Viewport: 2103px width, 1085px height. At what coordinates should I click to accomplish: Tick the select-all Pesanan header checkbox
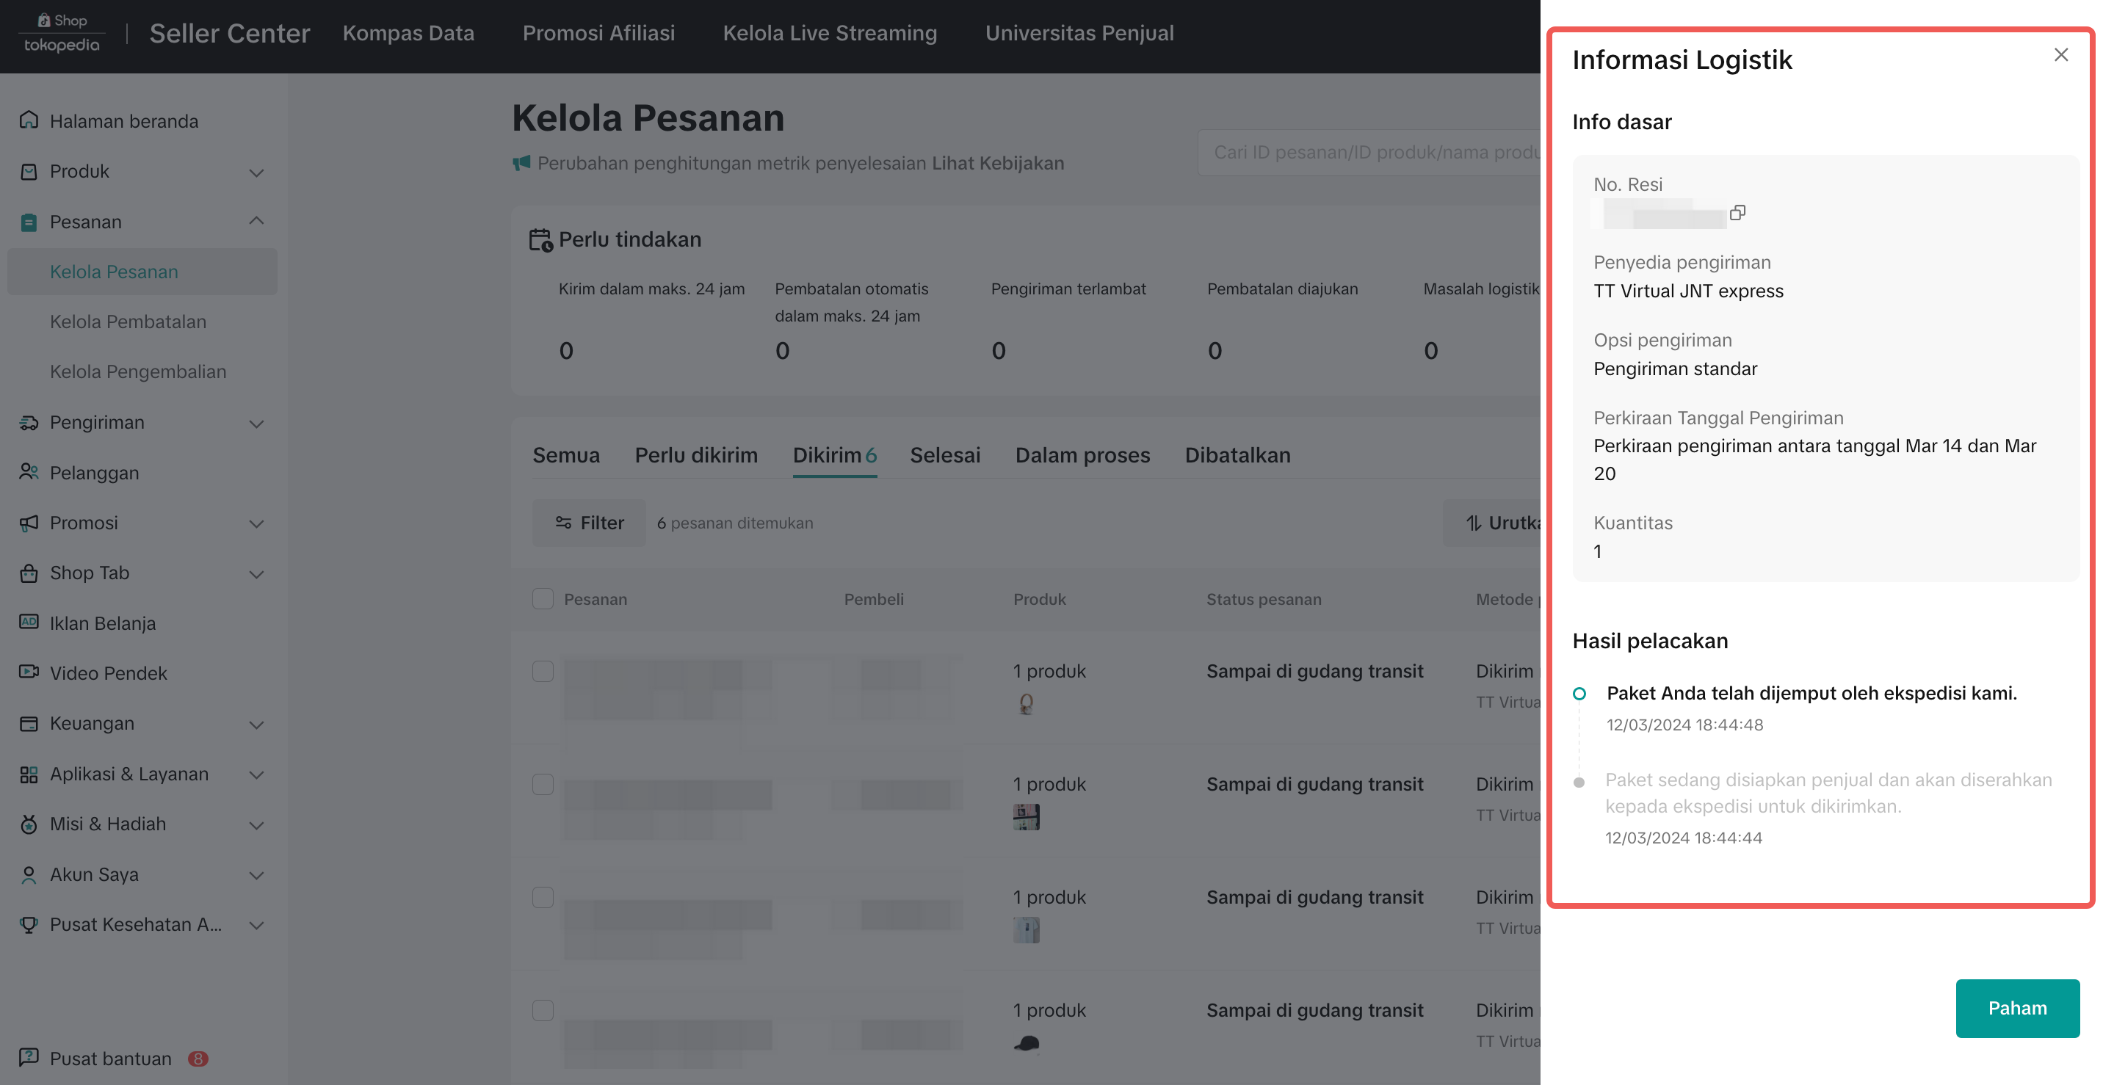[542, 598]
